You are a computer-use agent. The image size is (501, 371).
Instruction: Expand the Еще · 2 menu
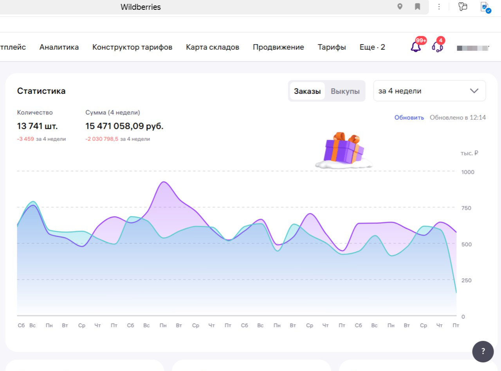pos(372,47)
